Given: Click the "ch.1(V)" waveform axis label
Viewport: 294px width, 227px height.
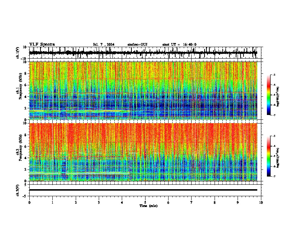Looking at the screenshot, I should point(18,53).
